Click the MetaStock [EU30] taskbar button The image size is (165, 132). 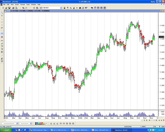[121, 130]
